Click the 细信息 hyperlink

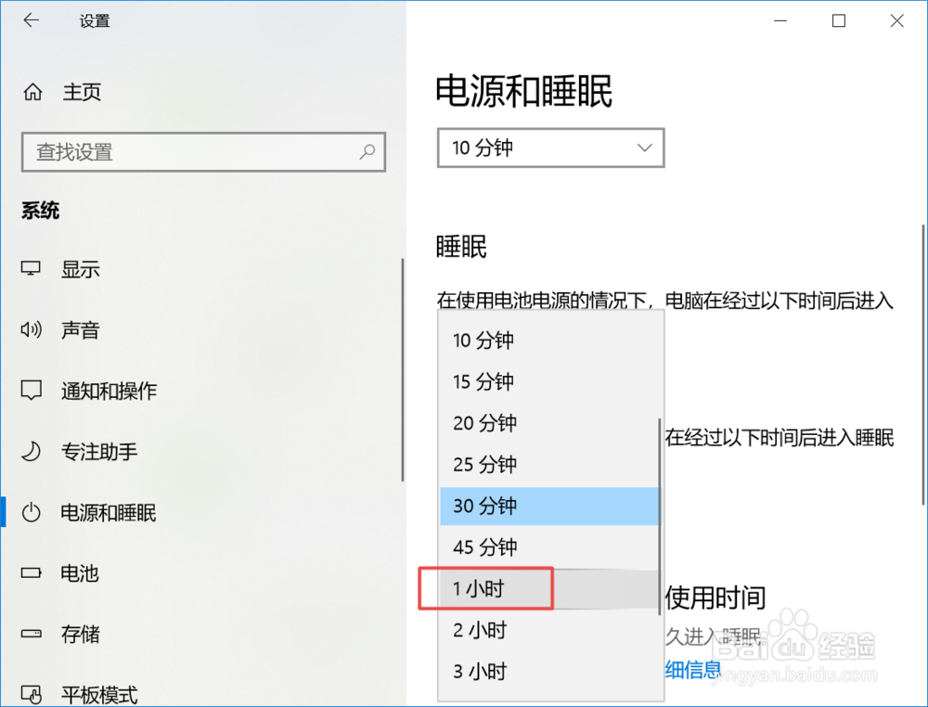[x=693, y=669]
